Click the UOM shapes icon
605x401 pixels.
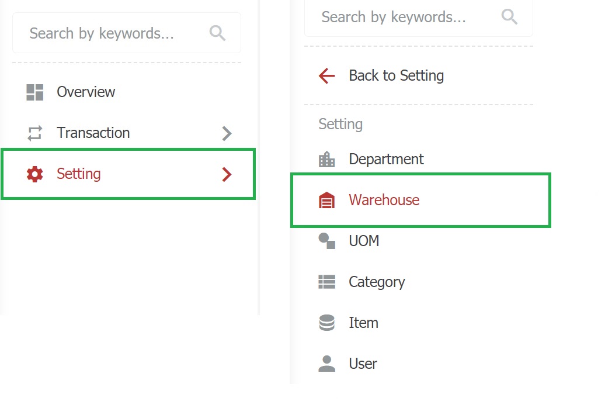327,241
